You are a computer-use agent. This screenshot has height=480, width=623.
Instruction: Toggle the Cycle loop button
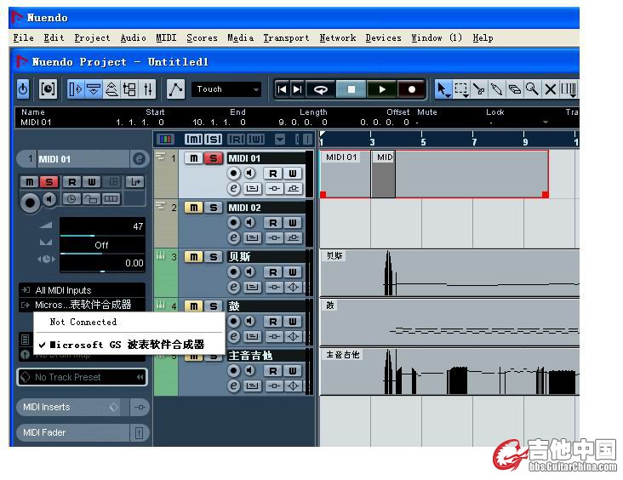click(x=321, y=89)
